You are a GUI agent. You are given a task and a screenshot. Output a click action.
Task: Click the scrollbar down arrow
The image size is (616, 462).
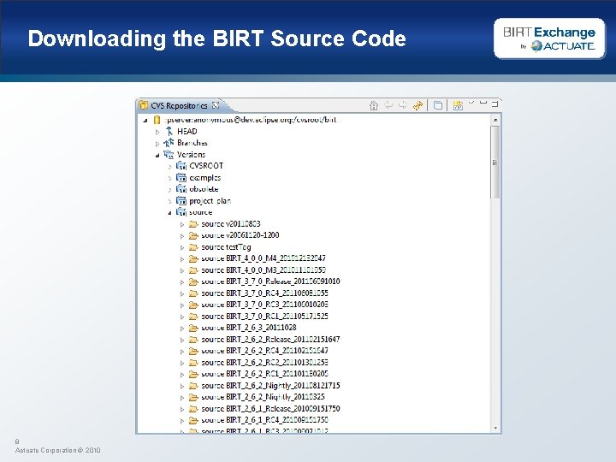click(x=495, y=428)
